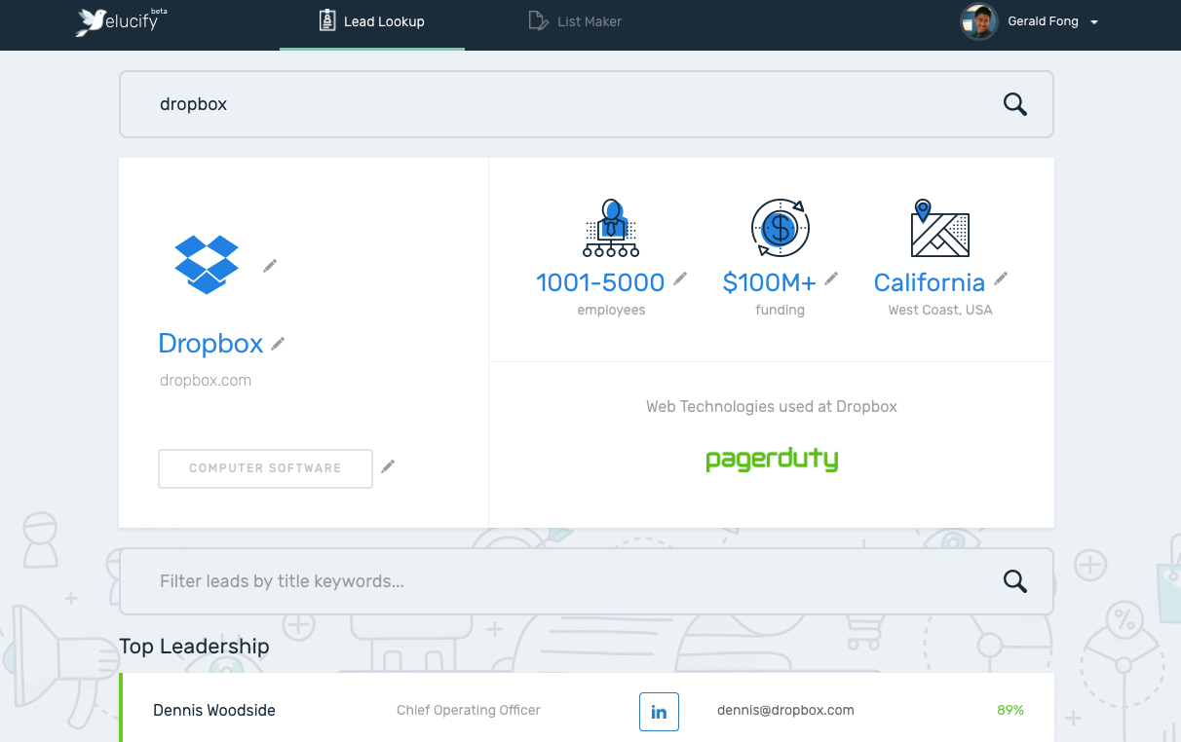Click $100M+ funding value

pyautogui.click(x=769, y=282)
